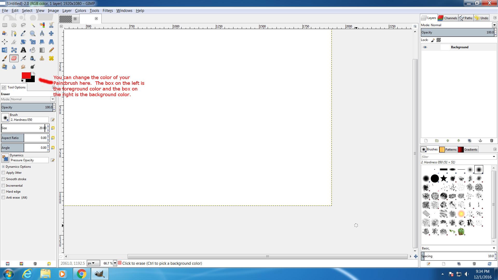This screenshot has height=280, width=498.
Task: Open Chrome from the Windows taskbar
Action: pyautogui.click(x=81, y=274)
